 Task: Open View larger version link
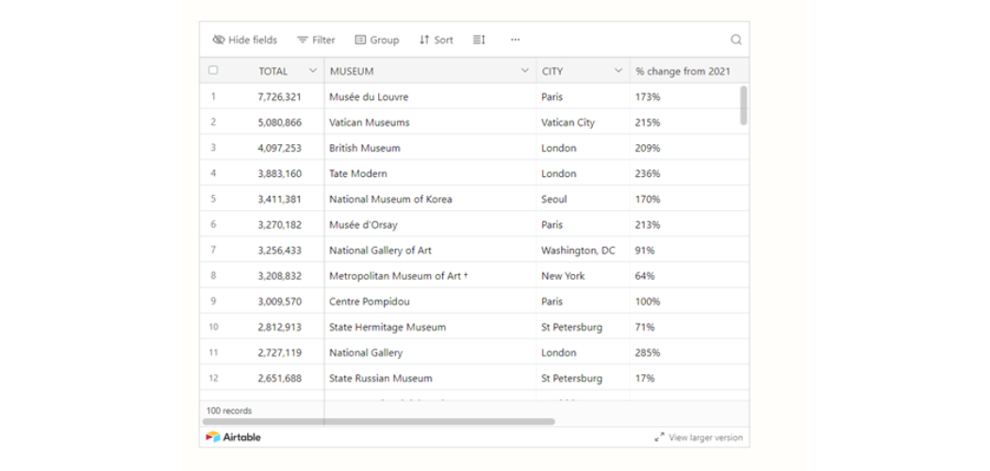(x=705, y=437)
